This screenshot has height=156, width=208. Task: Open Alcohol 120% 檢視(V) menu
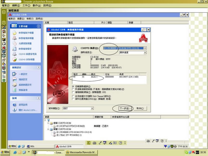30,19
